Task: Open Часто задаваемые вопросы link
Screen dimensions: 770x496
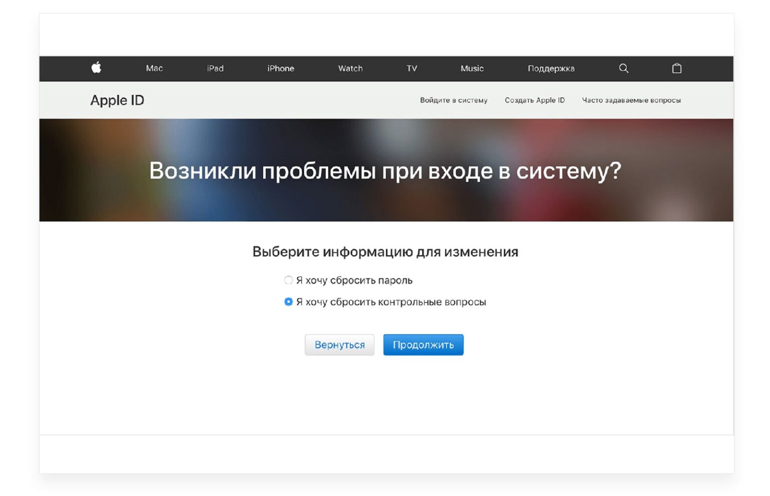Action: click(631, 100)
